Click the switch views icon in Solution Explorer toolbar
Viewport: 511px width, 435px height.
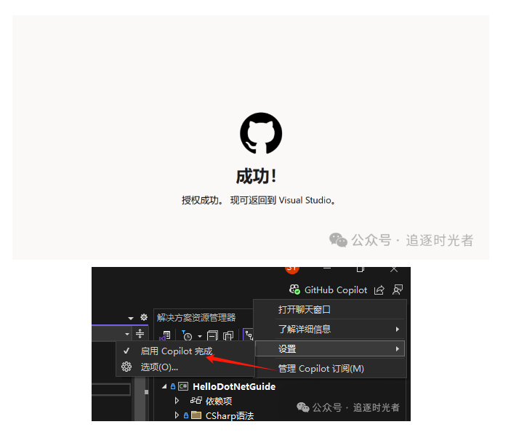(x=166, y=336)
